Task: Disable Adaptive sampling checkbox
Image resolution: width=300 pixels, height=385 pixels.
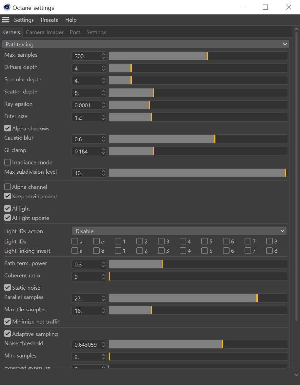Action: click(8, 334)
